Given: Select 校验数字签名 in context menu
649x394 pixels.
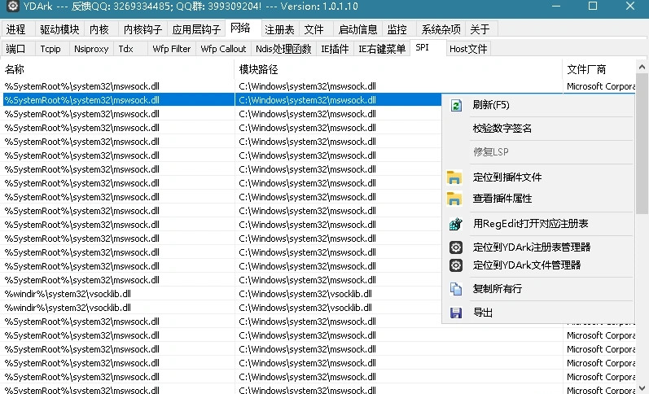Looking at the screenshot, I should click(538, 129).
